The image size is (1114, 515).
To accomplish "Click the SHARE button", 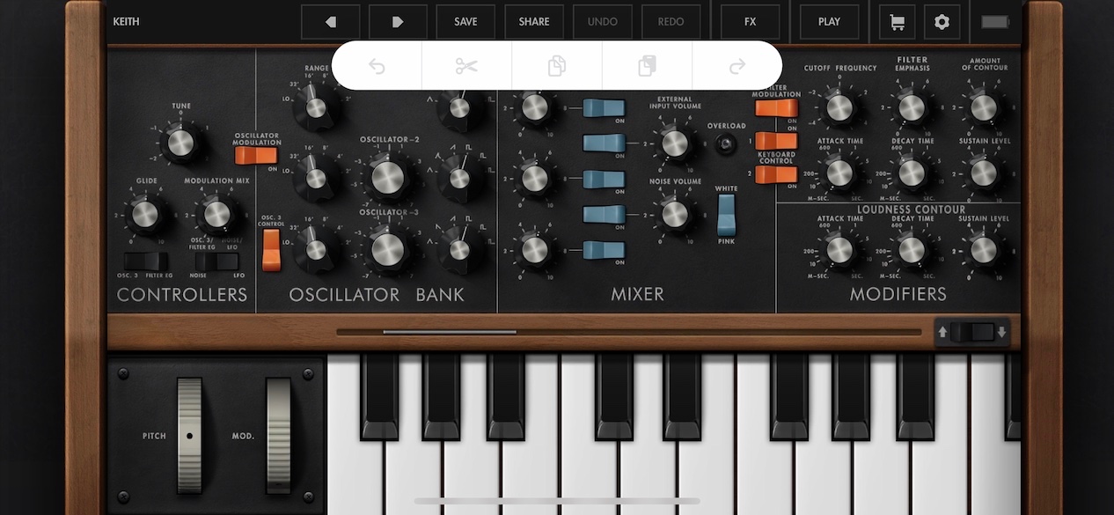I will coord(534,22).
